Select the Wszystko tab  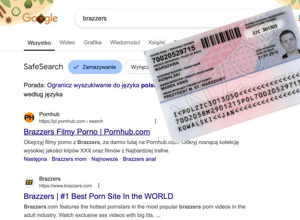point(39,43)
